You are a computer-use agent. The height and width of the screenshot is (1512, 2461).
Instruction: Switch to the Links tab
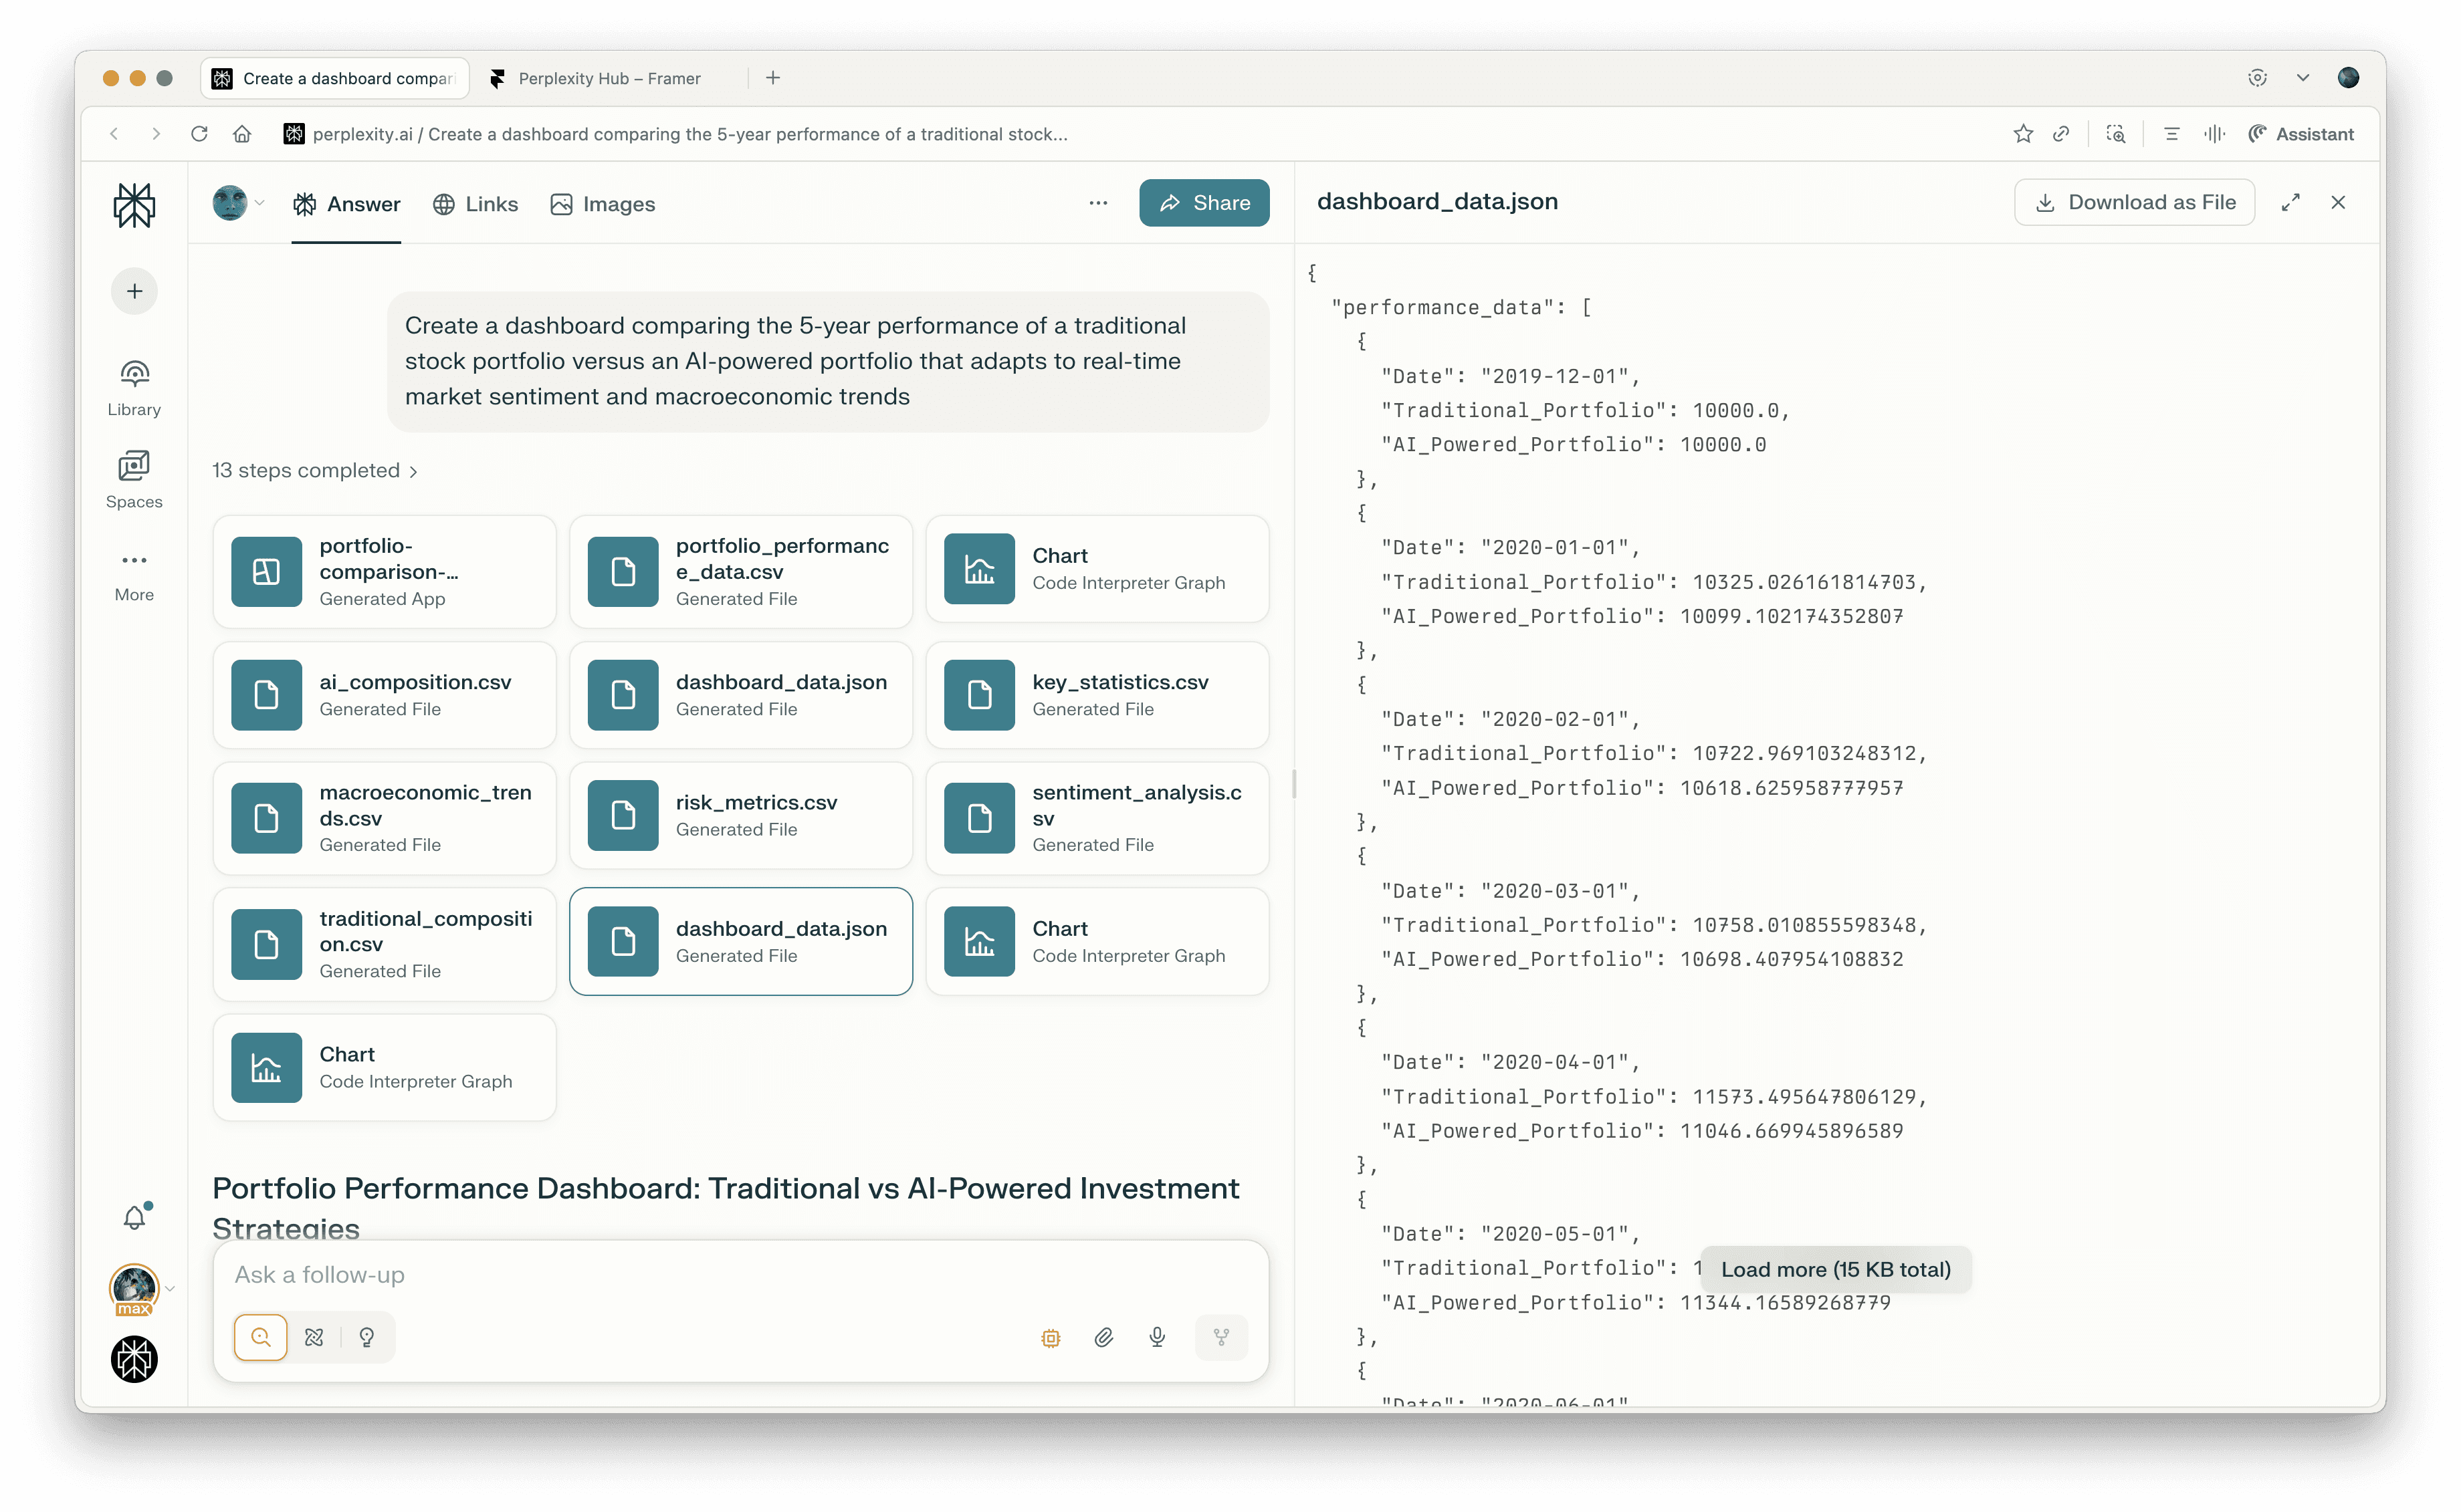[x=475, y=204]
